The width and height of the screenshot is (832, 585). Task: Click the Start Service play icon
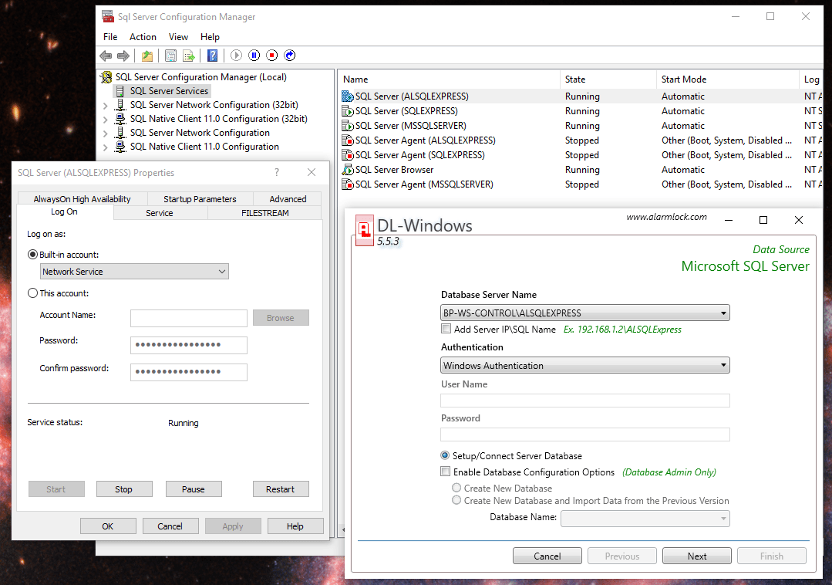click(237, 56)
